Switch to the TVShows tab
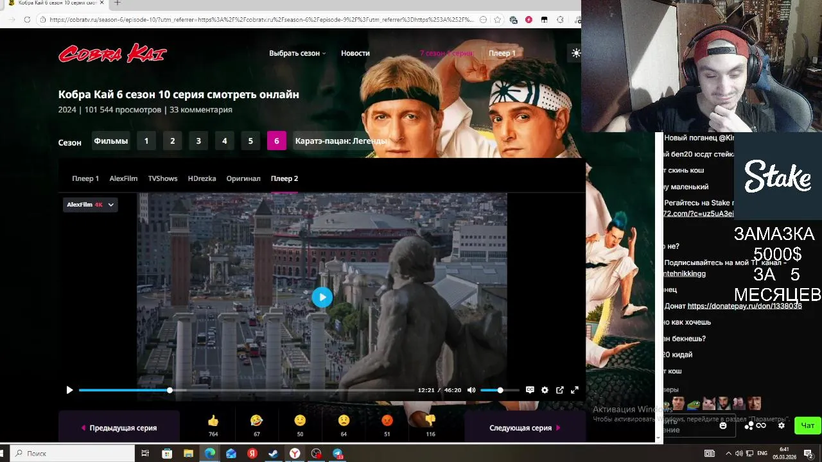 (x=162, y=178)
